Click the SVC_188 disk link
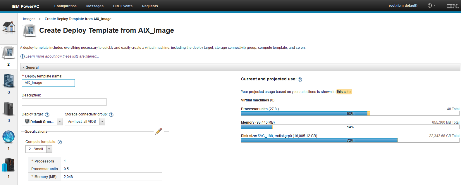The height and width of the screenshot is (185, 461). (265, 136)
